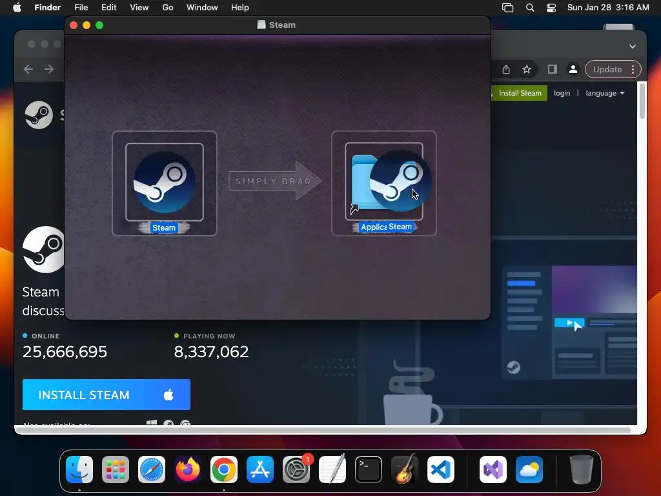Click the Chrome vertical scrollbar
The width and height of the screenshot is (661, 496).
[642, 101]
